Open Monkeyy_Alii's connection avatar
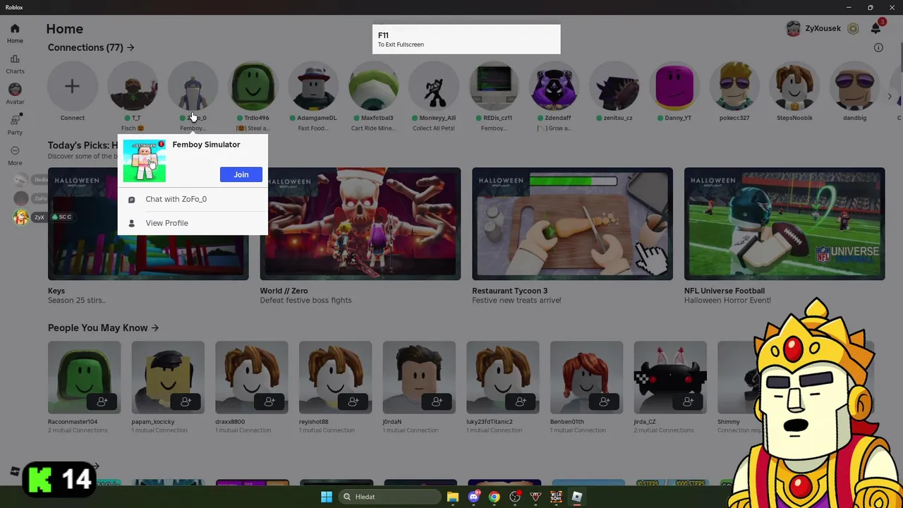The width and height of the screenshot is (903, 508). 434,87
